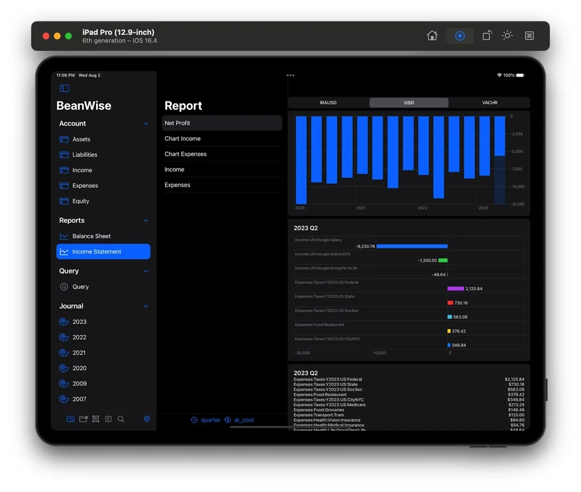Collapse the Reports section chevron
Viewport: 581px width, 492px height.
pyautogui.click(x=146, y=221)
